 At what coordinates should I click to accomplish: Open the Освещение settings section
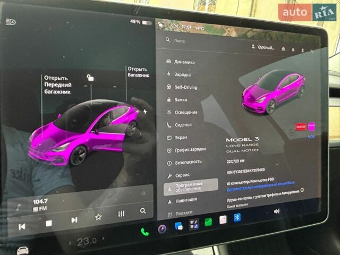182,112
